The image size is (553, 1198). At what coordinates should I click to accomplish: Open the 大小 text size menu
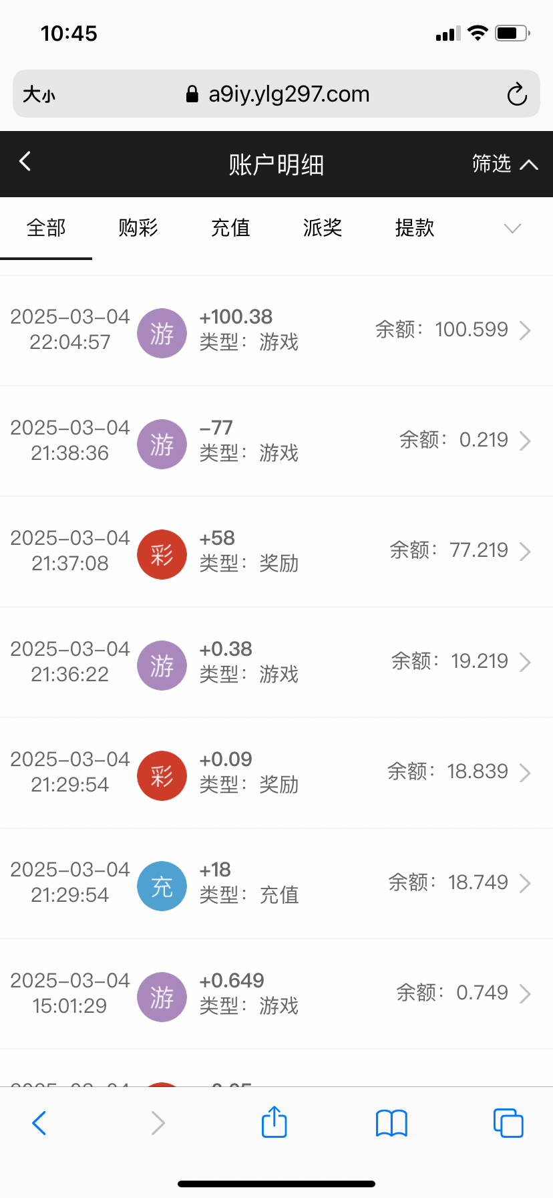[x=39, y=94]
